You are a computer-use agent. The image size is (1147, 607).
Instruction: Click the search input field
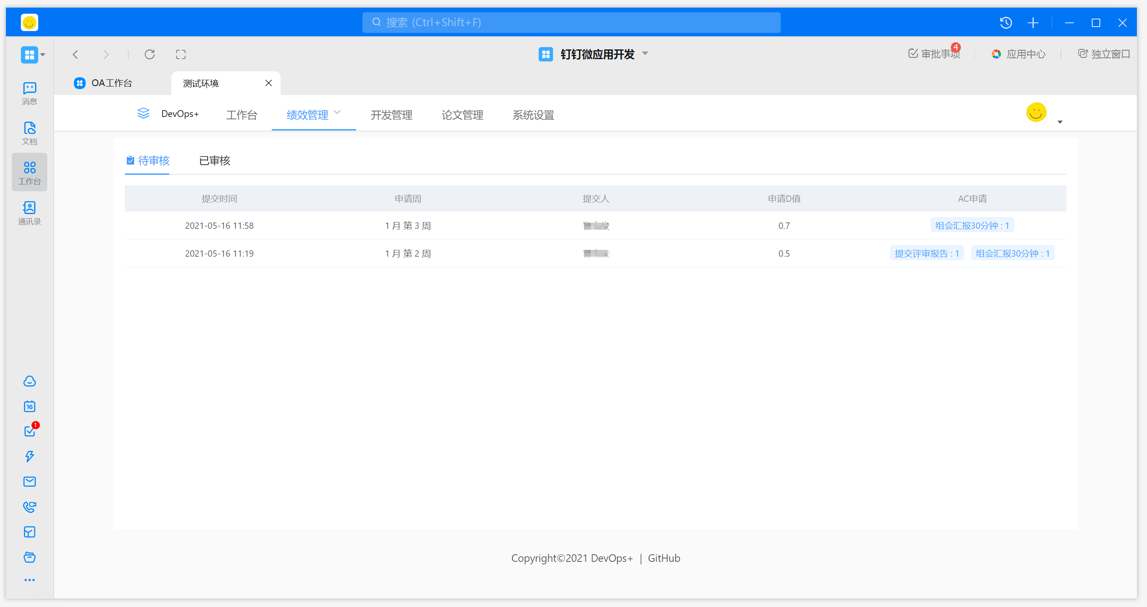pos(571,22)
